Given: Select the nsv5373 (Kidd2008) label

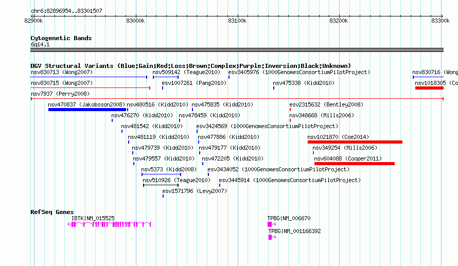Looking at the screenshot, I should coord(169,169).
